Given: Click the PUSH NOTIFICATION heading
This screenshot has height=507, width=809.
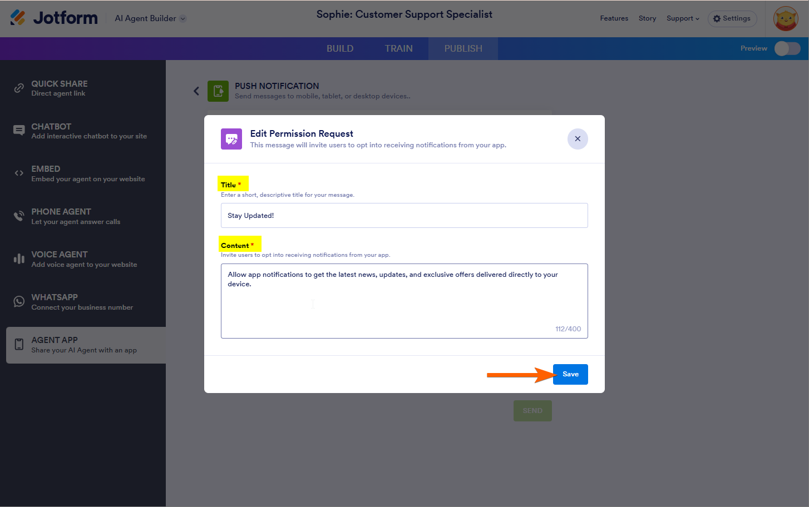Looking at the screenshot, I should (x=277, y=86).
